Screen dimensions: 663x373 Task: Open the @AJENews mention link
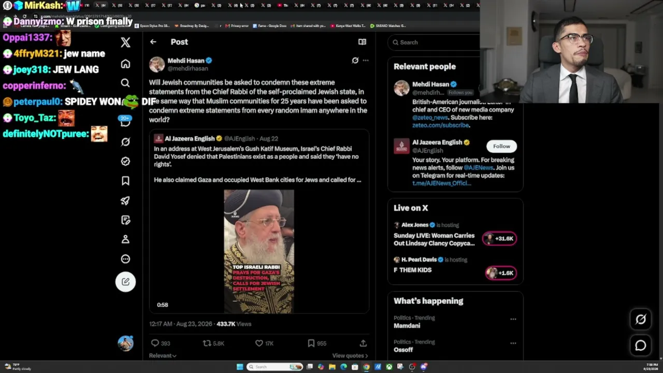[478, 168]
